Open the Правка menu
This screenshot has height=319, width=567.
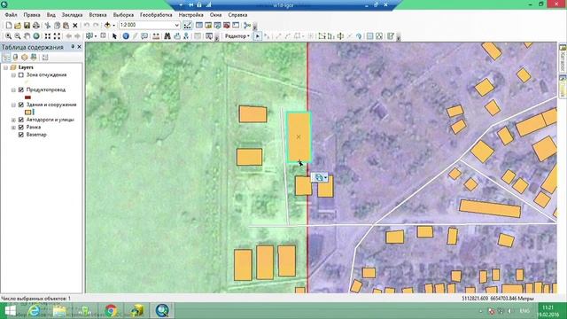(32, 15)
